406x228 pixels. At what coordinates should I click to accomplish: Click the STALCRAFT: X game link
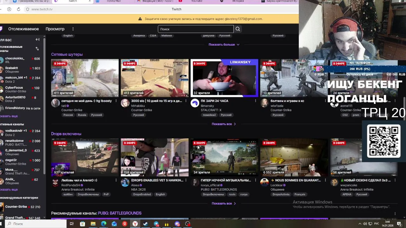coord(211,110)
